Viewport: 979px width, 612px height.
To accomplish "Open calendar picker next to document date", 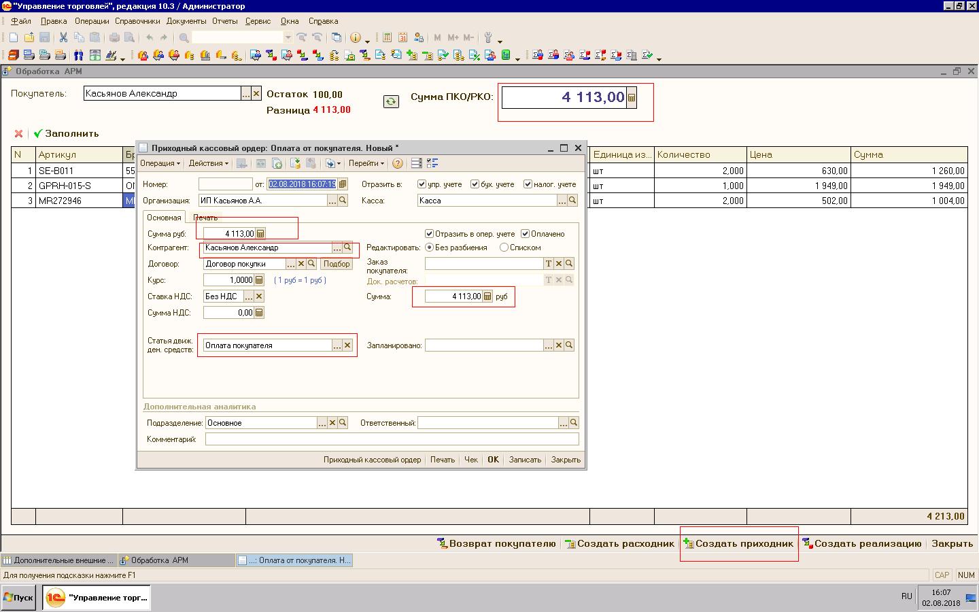I will click(343, 184).
